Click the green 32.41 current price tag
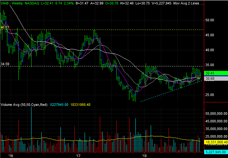 [x=216, y=73]
